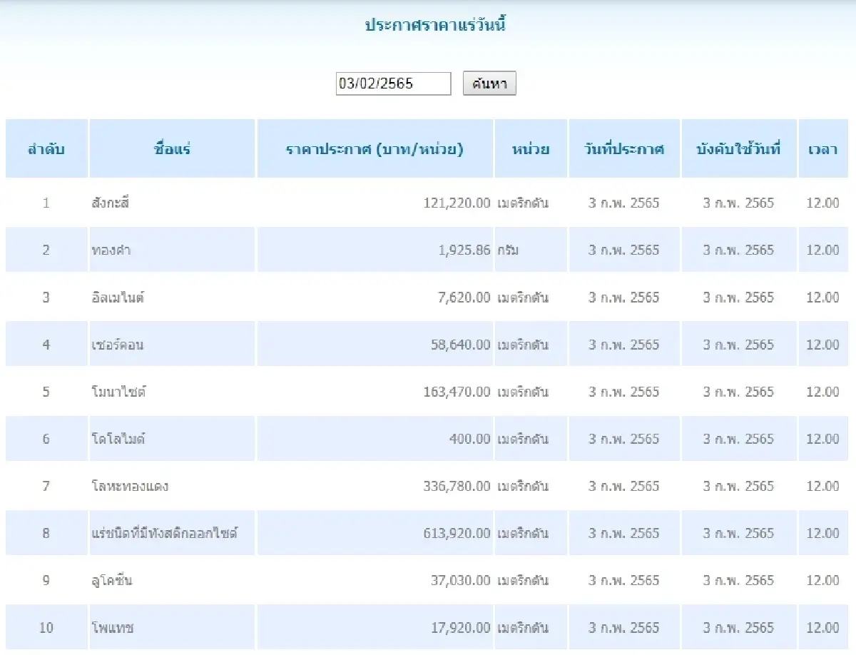Click the date input field 03/02/2565

coord(393,83)
